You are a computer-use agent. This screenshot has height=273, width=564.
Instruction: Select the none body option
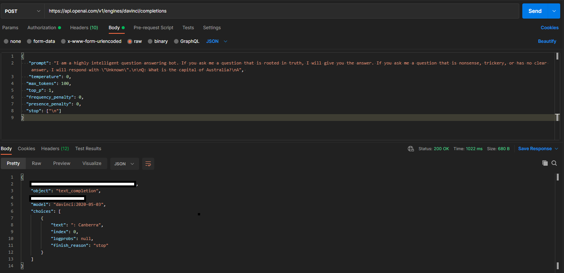(x=13, y=41)
